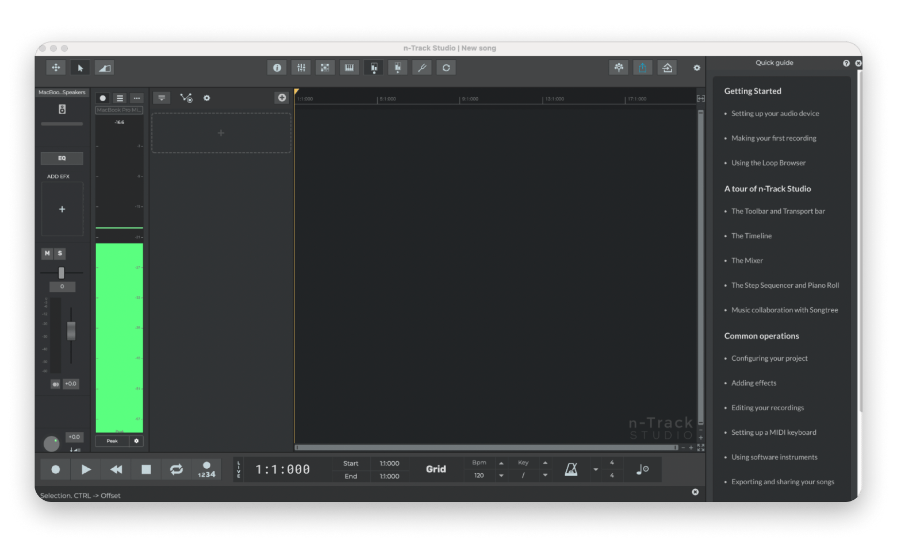The height and width of the screenshot is (548, 897).
Task: Open the Piano Roll keyboard icon
Action: (349, 68)
